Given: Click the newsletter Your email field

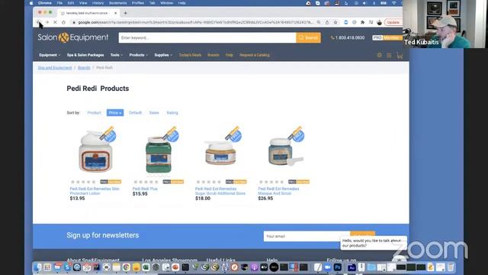Looking at the screenshot, I should coord(307,236).
